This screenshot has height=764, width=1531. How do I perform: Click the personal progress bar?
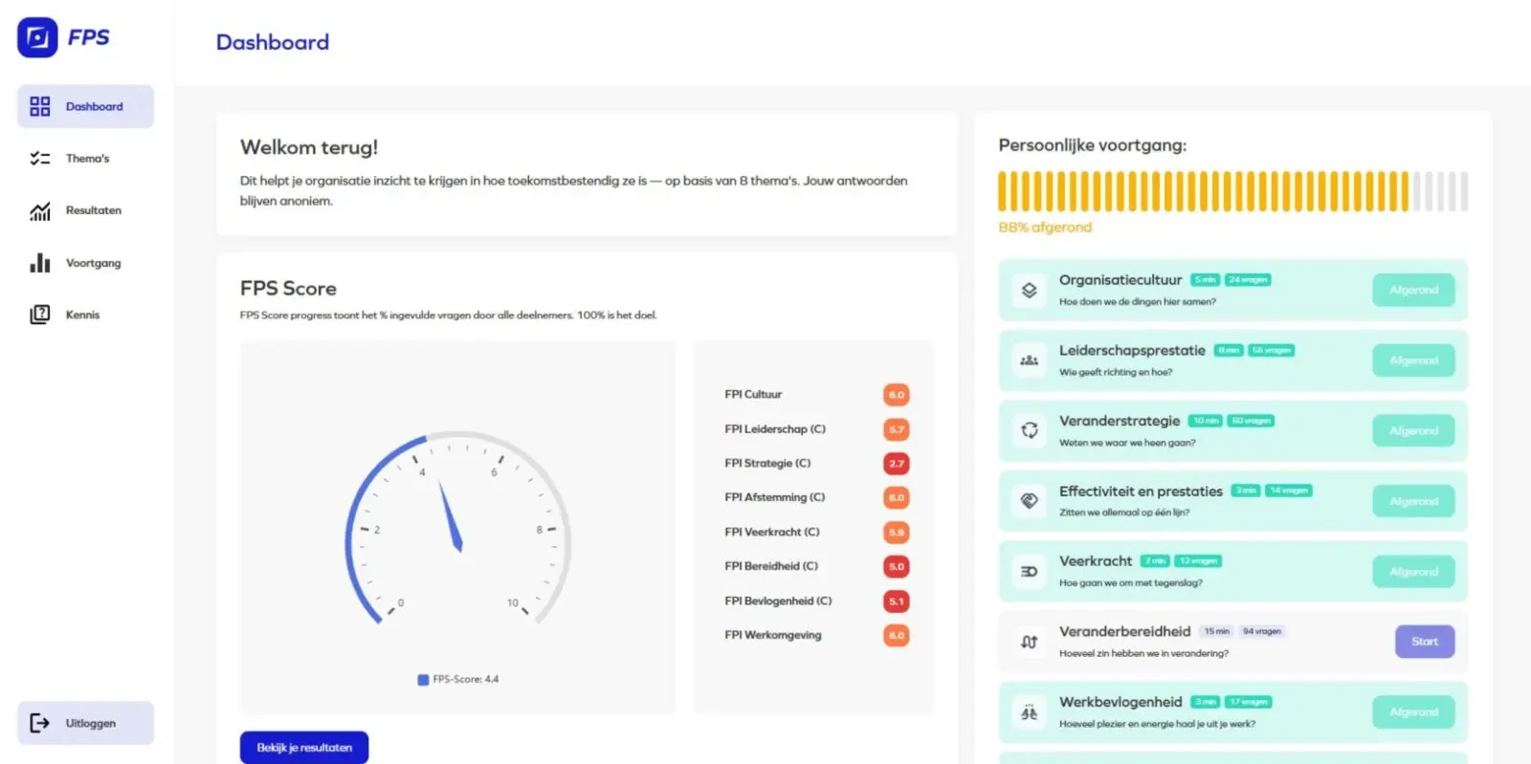tap(1232, 191)
